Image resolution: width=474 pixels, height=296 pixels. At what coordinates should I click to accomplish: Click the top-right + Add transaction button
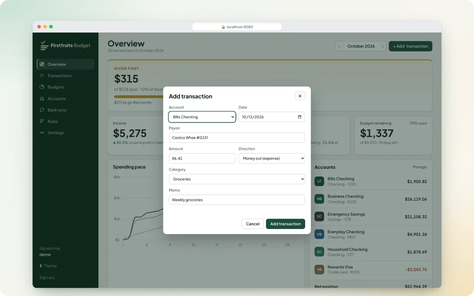[x=410, y=46]
